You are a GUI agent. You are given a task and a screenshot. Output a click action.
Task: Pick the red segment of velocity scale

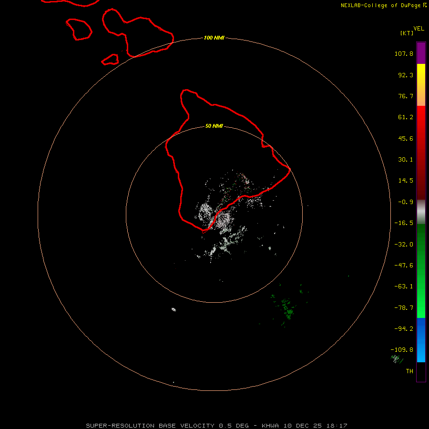(x=421, y=153)
